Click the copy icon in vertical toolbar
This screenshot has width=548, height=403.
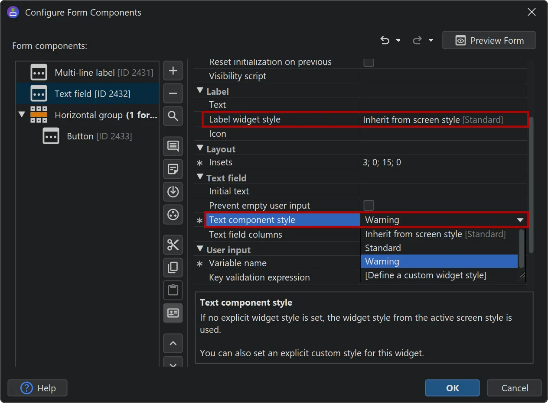tap(173, 268)
